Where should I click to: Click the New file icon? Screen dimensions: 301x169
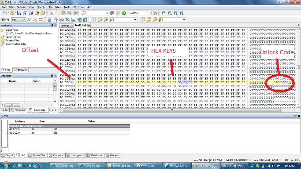point(5,13)
